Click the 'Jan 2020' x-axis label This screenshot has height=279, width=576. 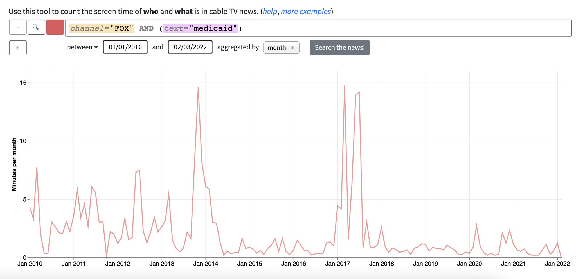pos(469,264)
